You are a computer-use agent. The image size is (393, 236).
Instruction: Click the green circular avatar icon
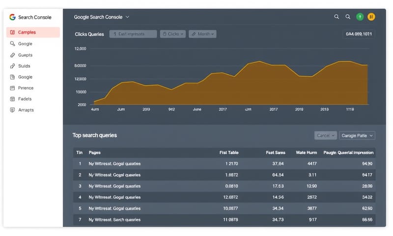click(360, 17)
